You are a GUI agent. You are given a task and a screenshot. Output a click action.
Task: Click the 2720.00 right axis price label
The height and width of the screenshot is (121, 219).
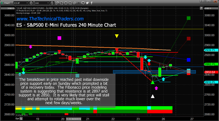coord(209,104)
